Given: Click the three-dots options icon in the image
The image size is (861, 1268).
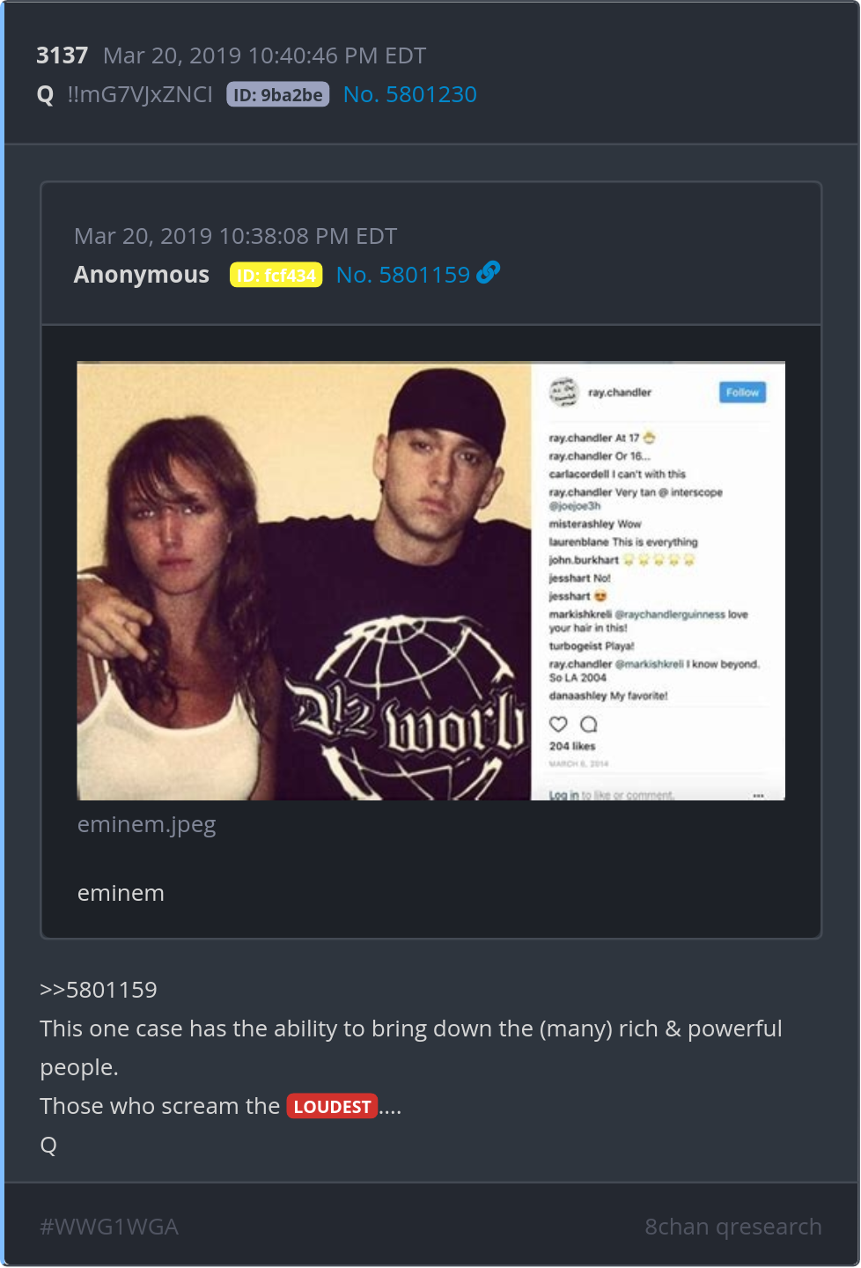Looking at the screenshot, I should [758, 795].
